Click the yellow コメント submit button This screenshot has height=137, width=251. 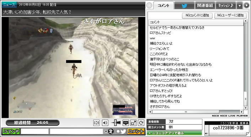(136, 131)
